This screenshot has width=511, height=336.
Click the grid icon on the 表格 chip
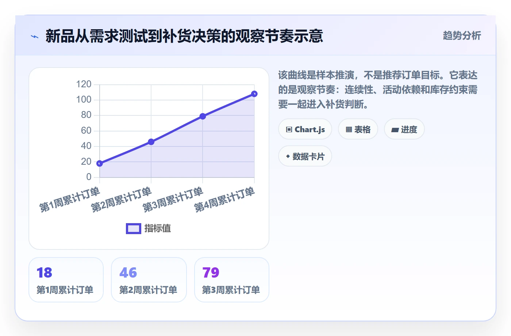pyautogui.click(x=349, y=130)
